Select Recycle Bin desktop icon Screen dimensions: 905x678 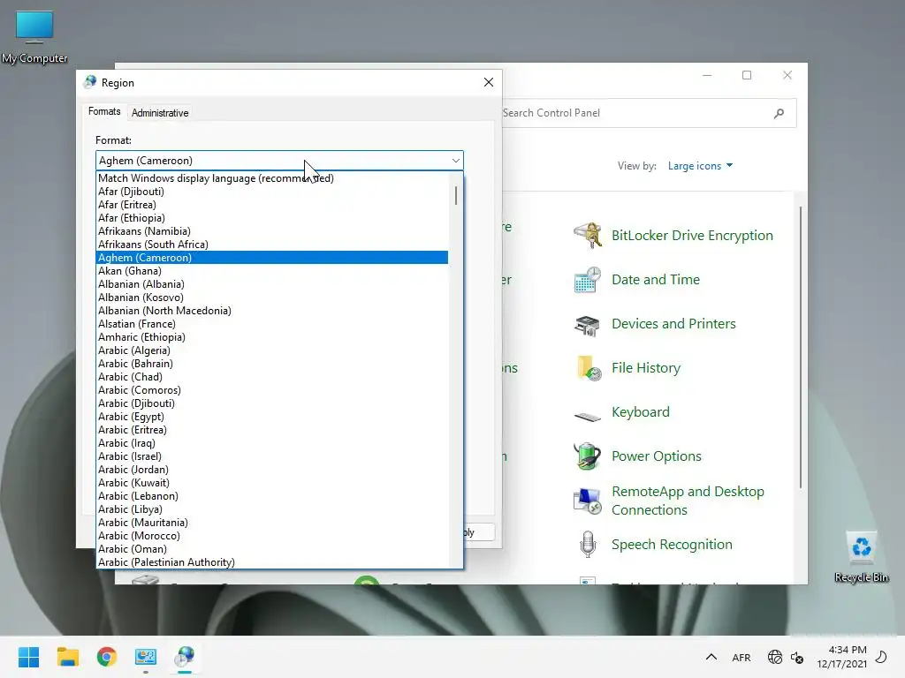click(861, 557)
